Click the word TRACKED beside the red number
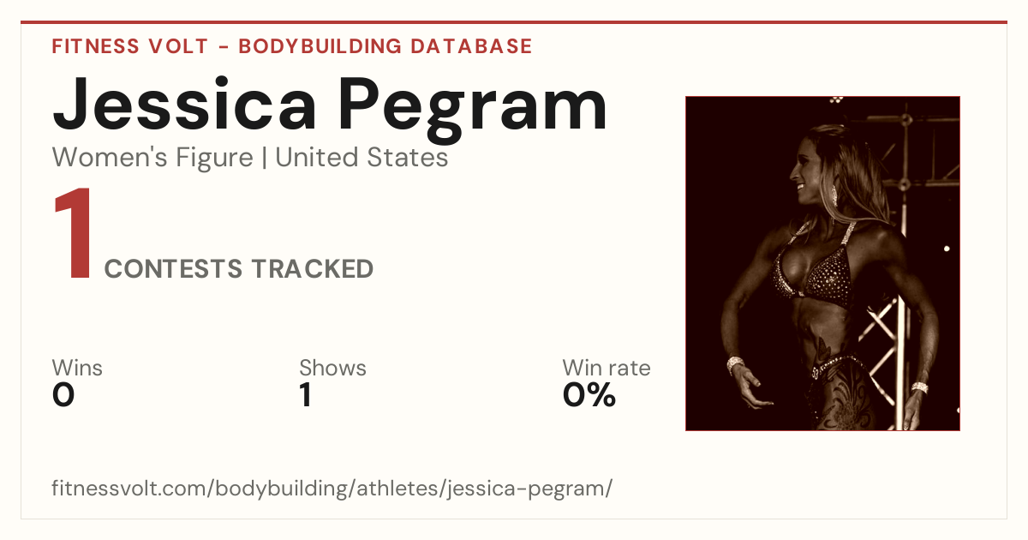The image size is (1028, 540). [312, 269]
